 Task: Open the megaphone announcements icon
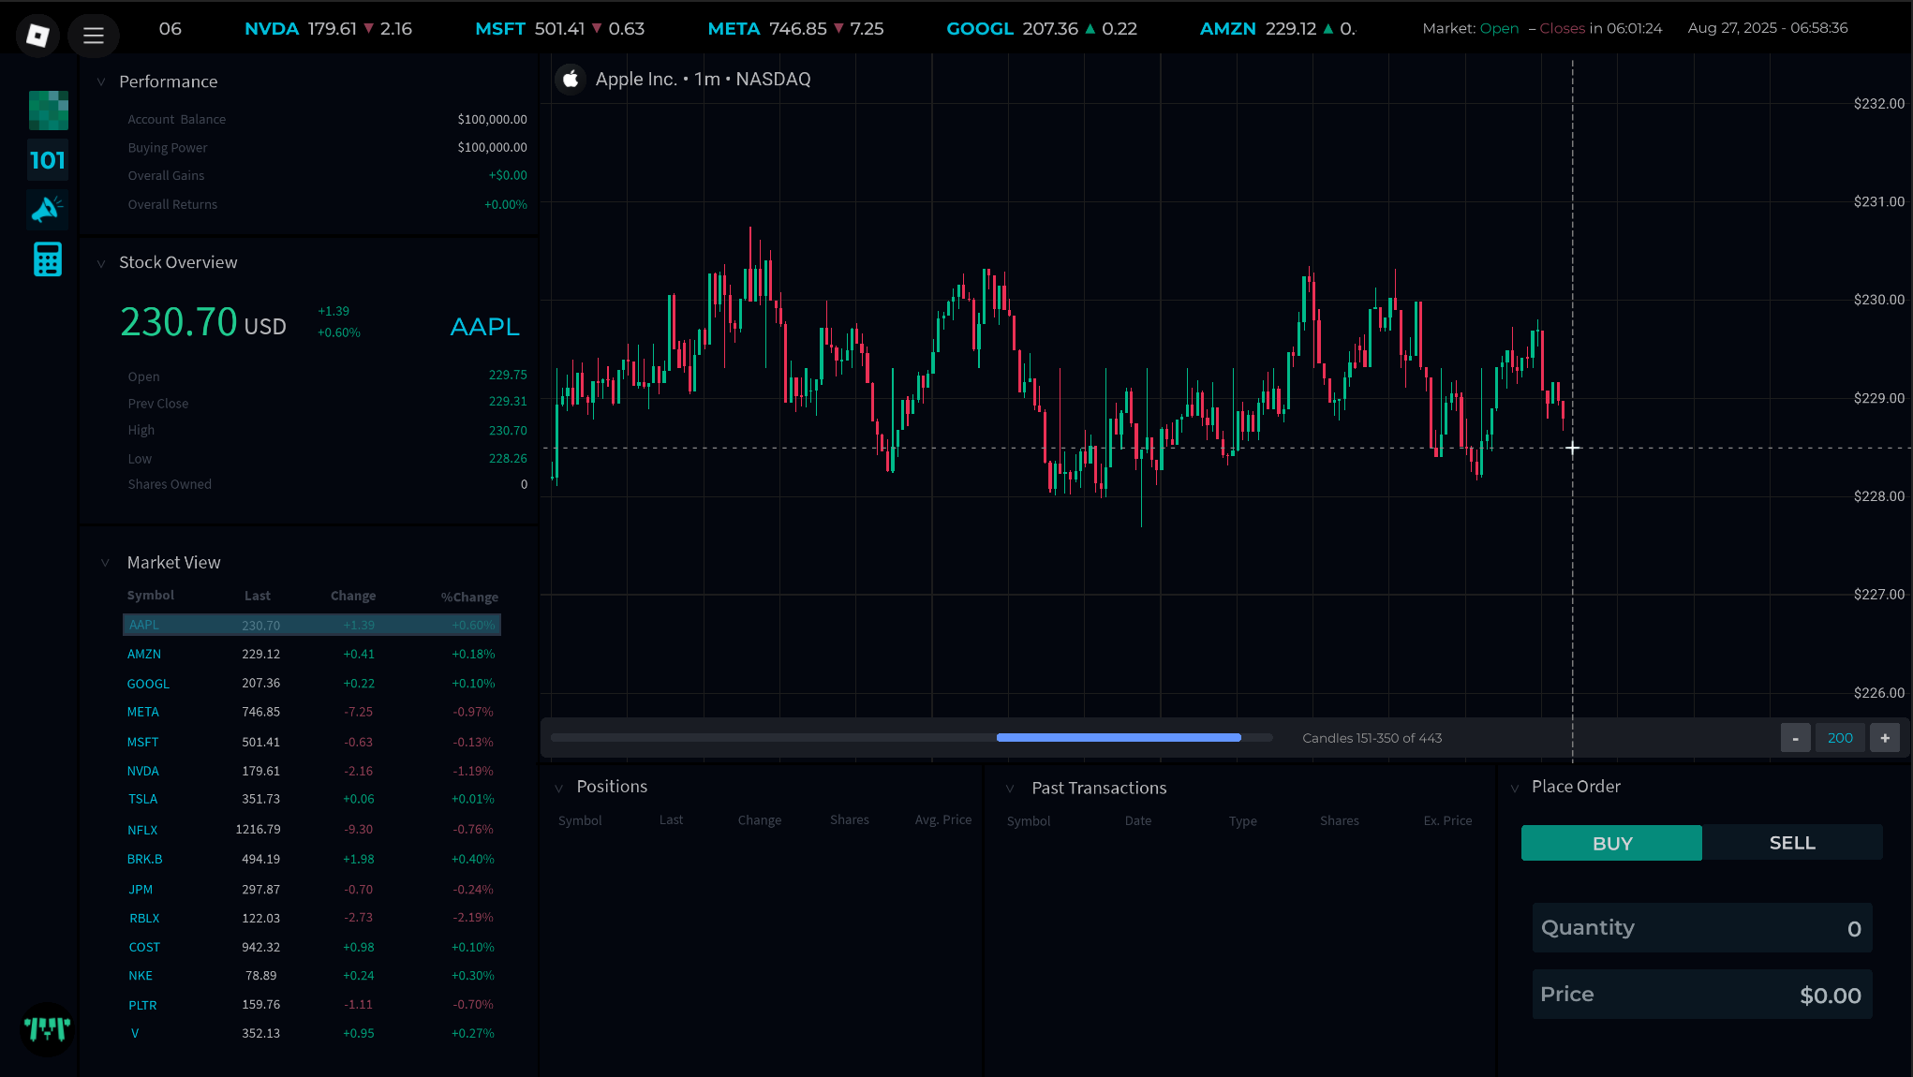(x=48, y=209)
